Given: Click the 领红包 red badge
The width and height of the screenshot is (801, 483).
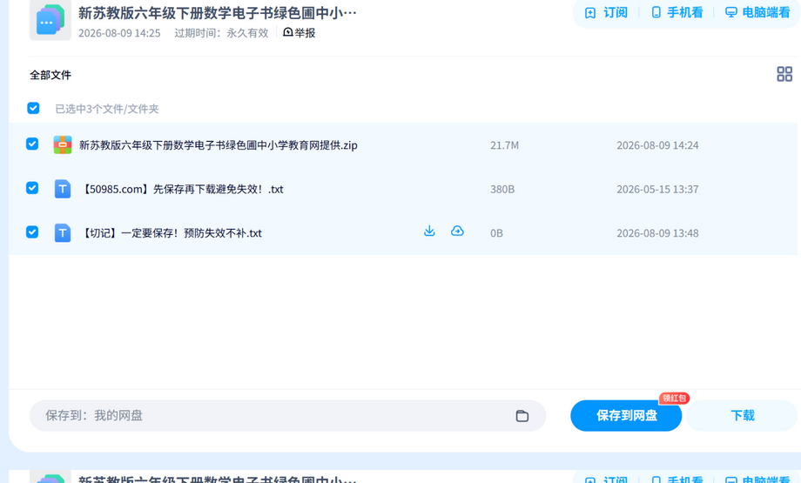Looking at the screenshot, I should [674, 399].
